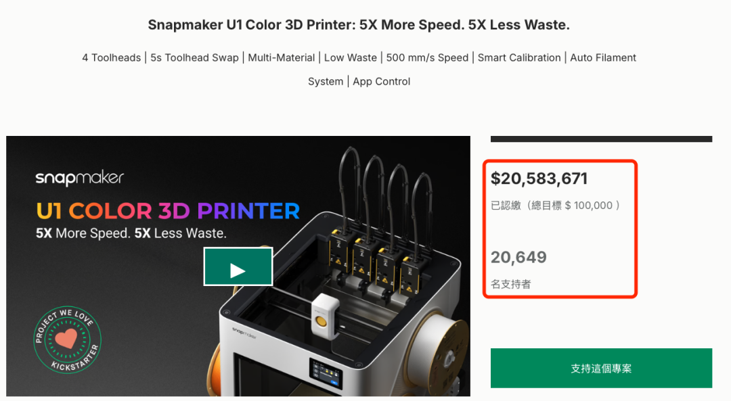Click the Project We Love Kickstarter badge
The height and width of the screenshot is (401, 731).
pos(68,339)
